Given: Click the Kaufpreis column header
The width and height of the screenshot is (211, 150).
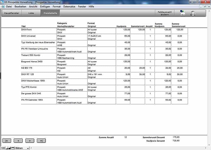Looking at the screenshot, I should pos(121,26).
